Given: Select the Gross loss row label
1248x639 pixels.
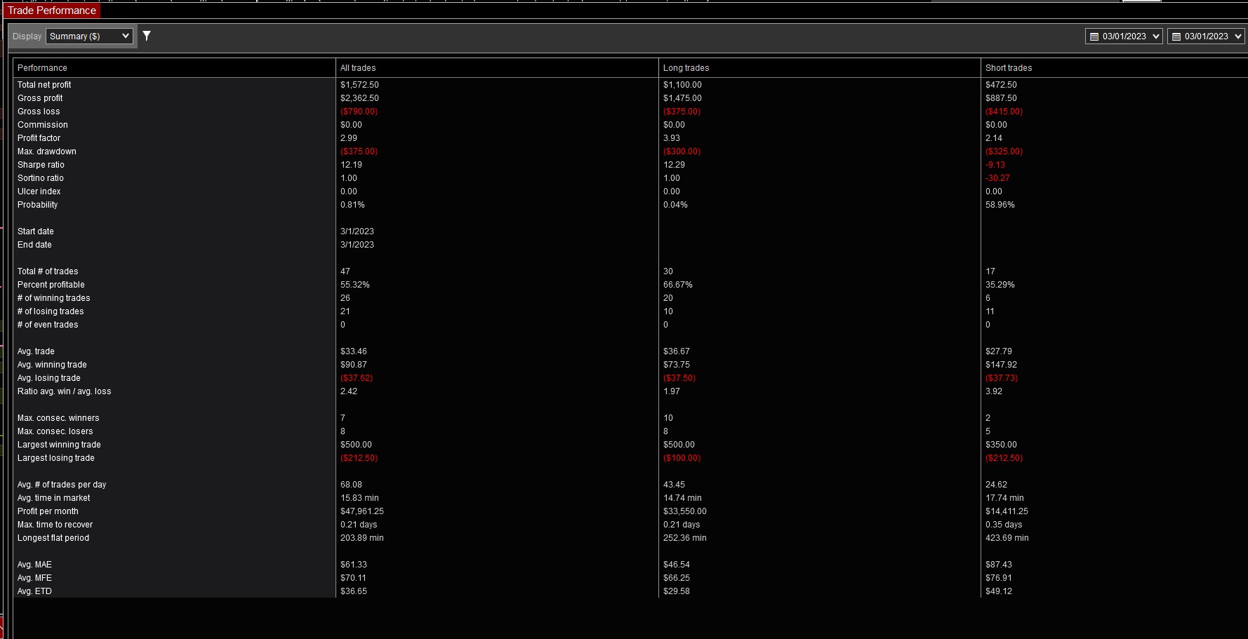Looking at the screenshot, I should [39, 112].
